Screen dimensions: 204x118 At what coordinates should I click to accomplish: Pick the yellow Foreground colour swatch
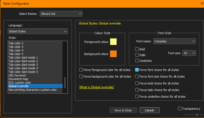(x=113, y=42)
